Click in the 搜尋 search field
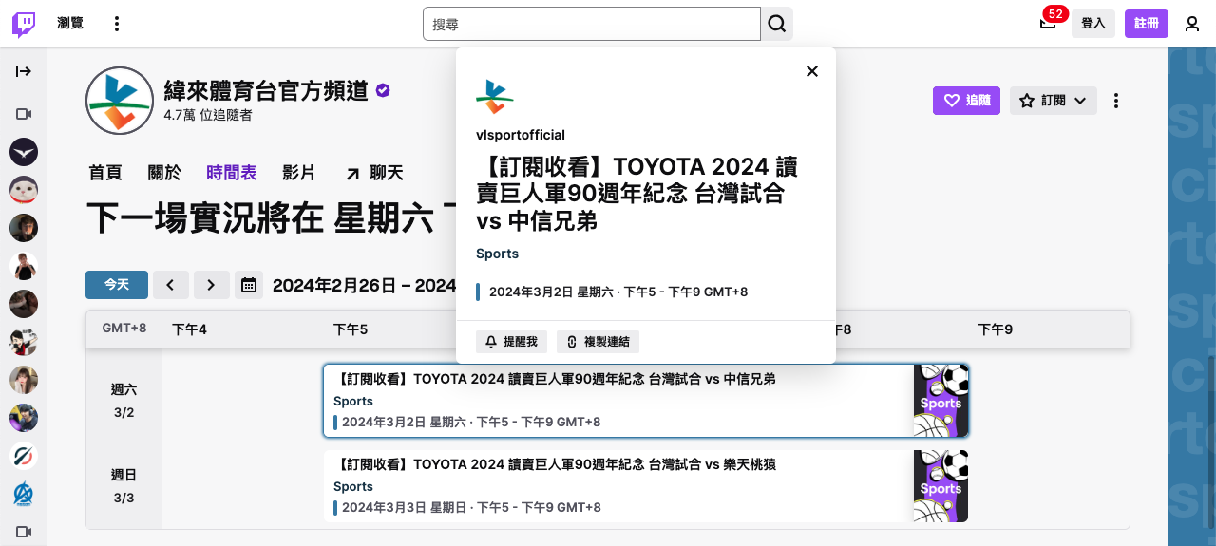The image size is (1216, 546). coord(591,24)
